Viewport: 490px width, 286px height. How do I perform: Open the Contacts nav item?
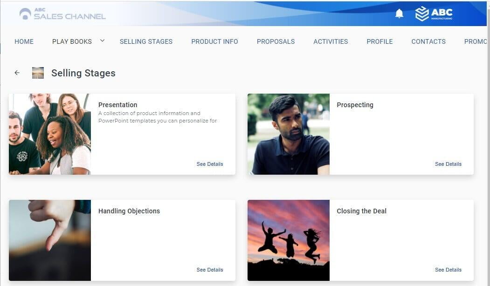click(x=428, y=41)
